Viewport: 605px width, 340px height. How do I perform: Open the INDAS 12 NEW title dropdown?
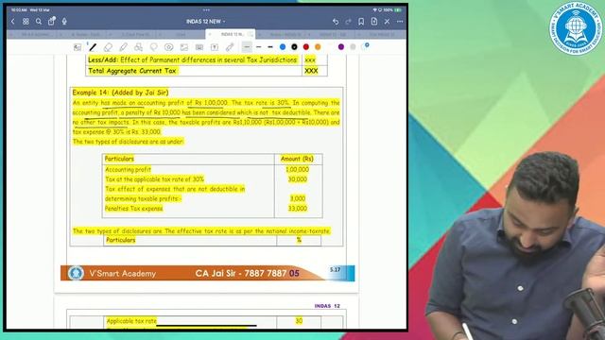(206, 22)
